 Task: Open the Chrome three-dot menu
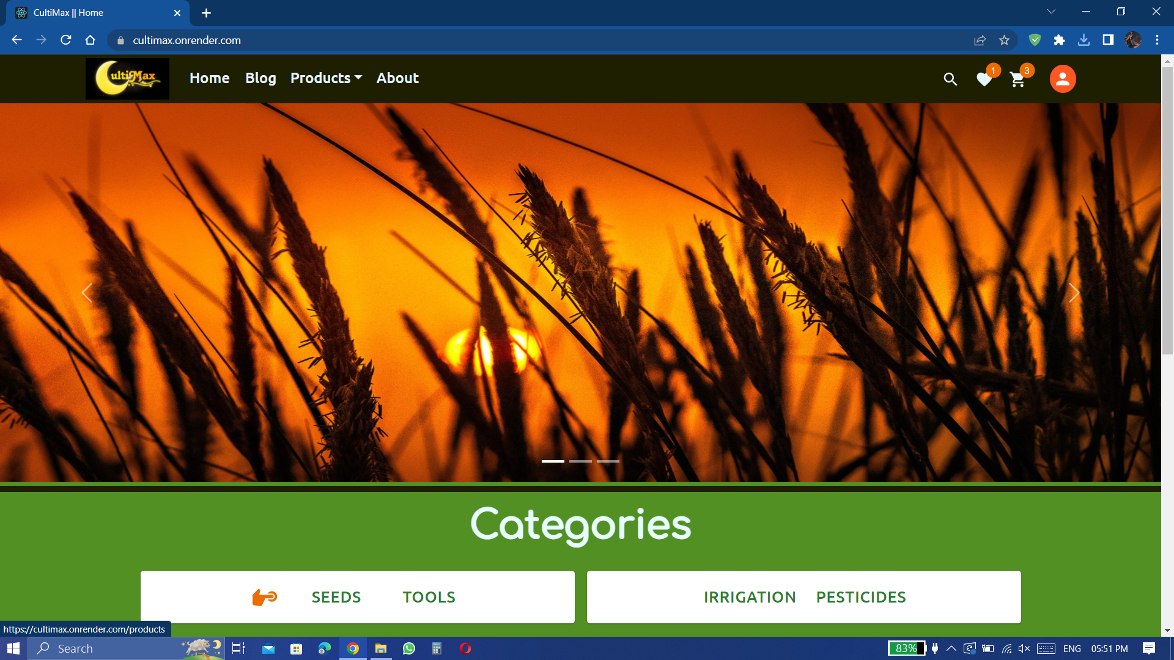point(1157,40)
